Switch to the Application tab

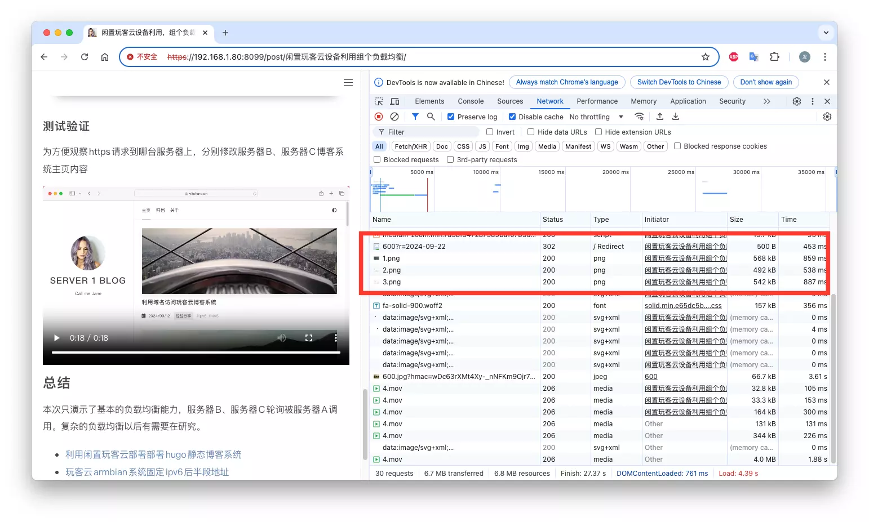tap(688, 101)
